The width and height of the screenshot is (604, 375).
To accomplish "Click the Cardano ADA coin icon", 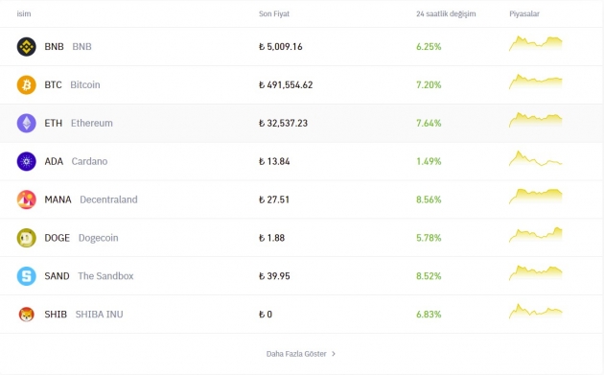I will [x=26, y=161].
